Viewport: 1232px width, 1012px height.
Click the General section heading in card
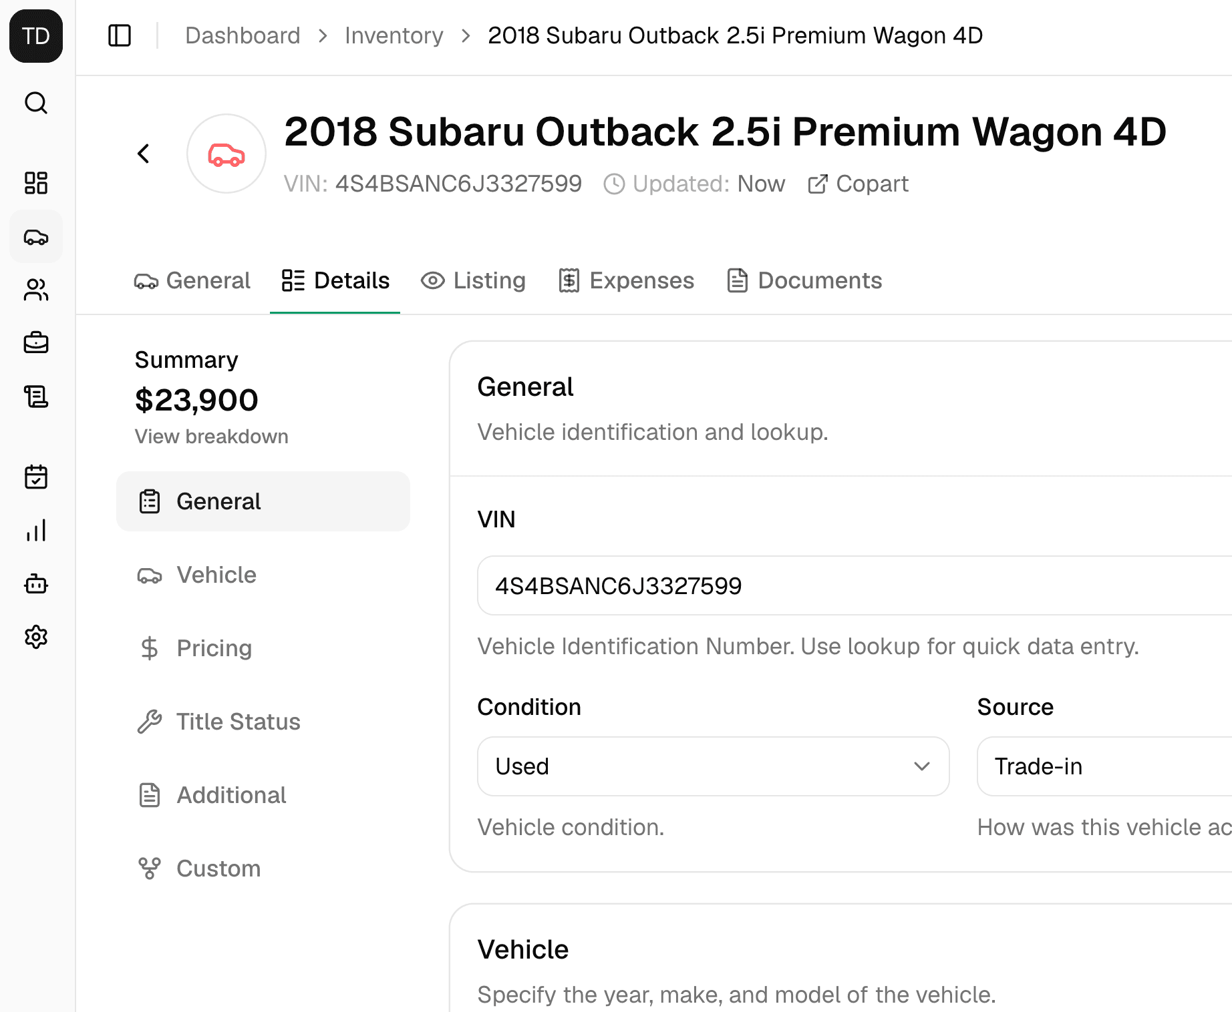coord(526,387)
